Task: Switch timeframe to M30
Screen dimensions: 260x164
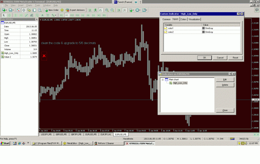Action: tap(77, 15)
